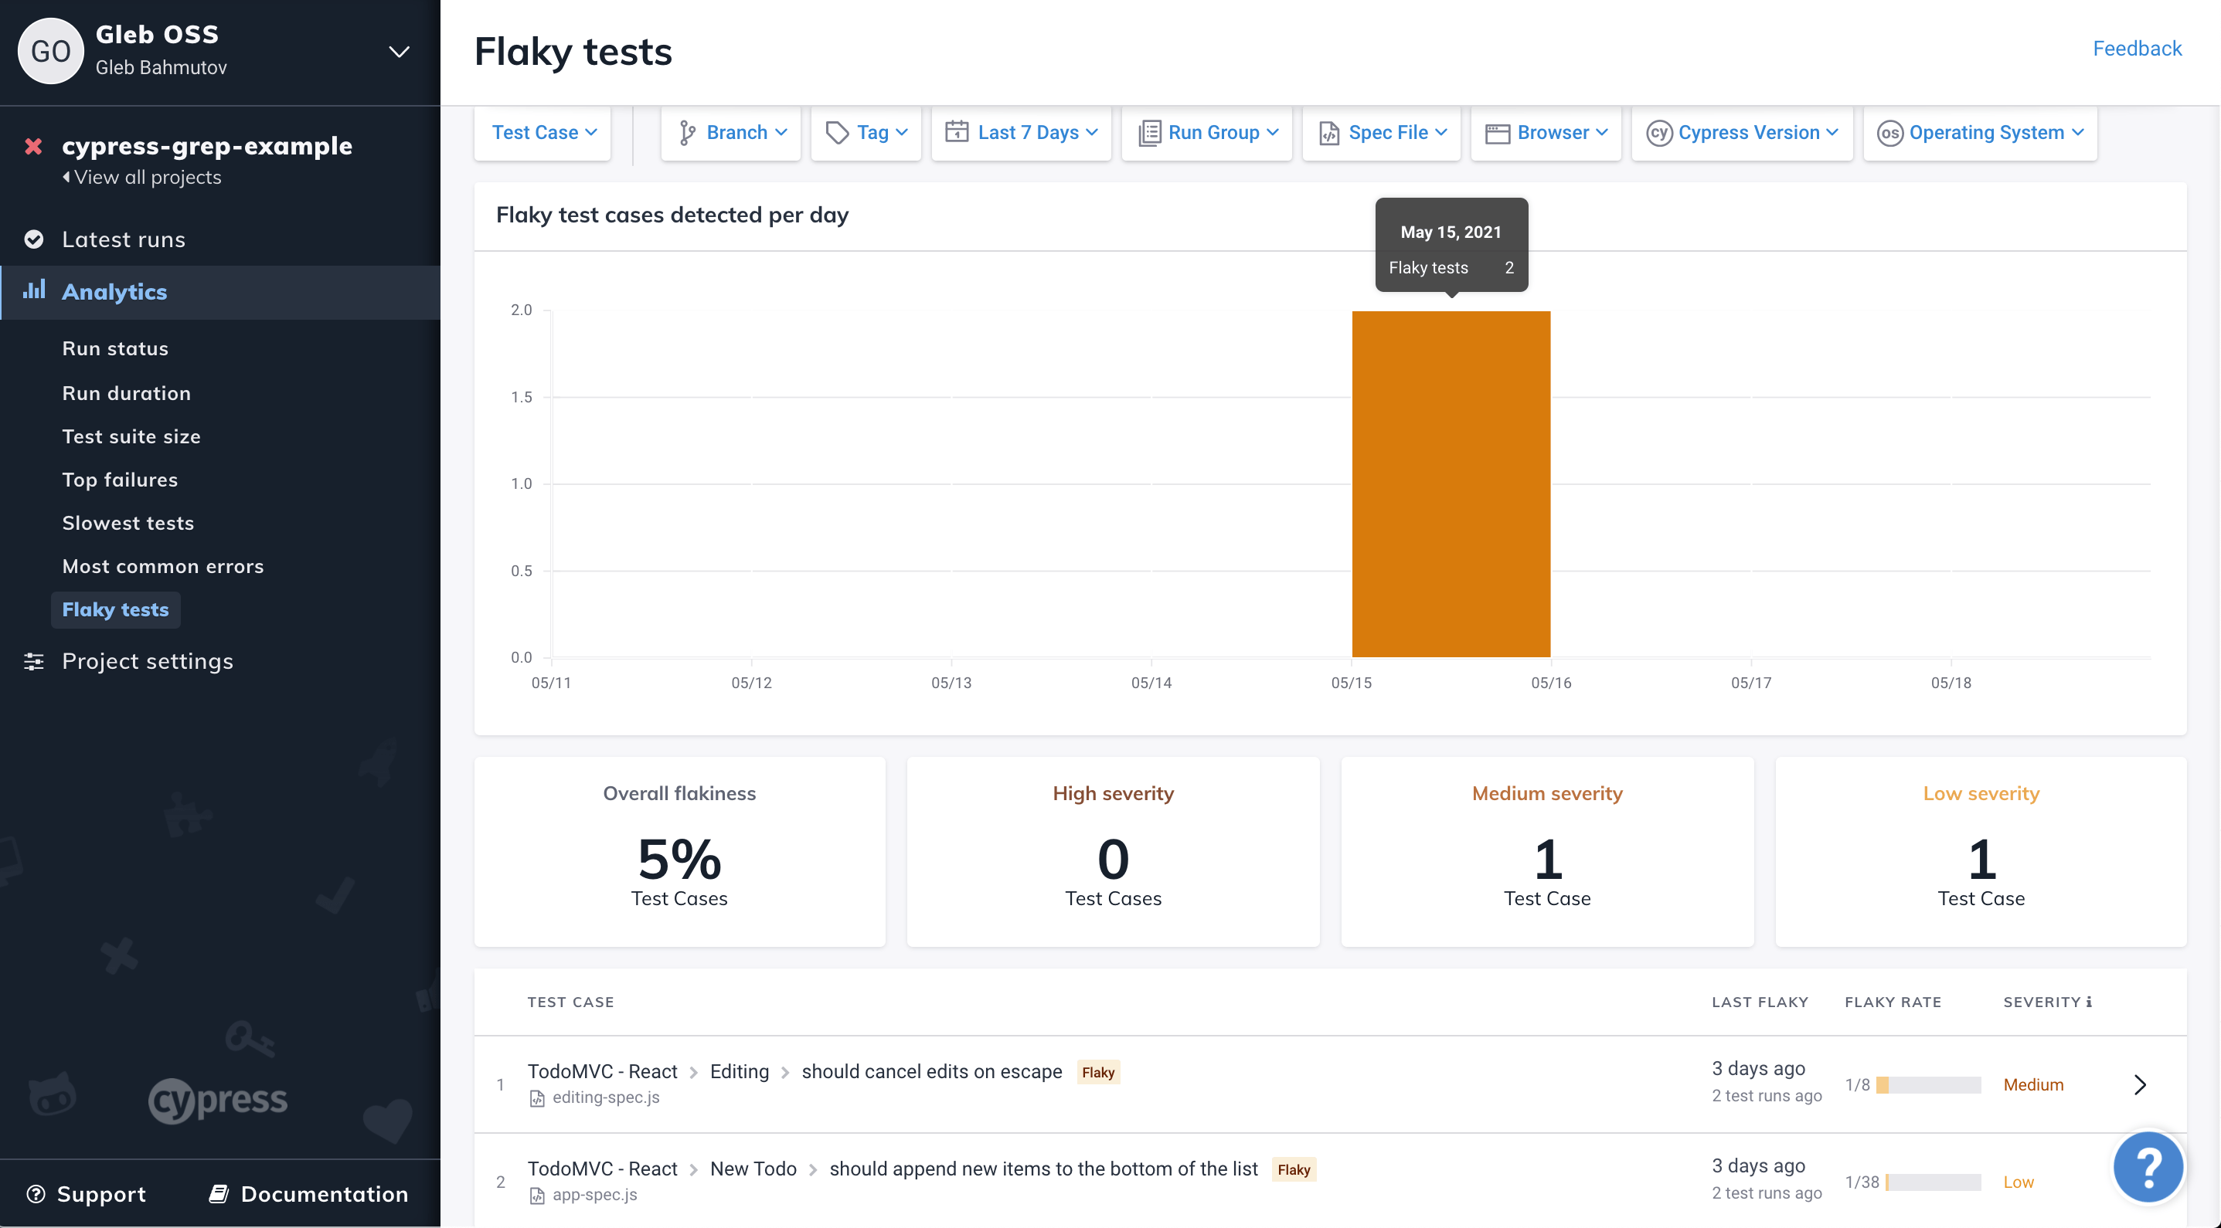
Task: Click the spec file code icon
Action: point(1328,133)
